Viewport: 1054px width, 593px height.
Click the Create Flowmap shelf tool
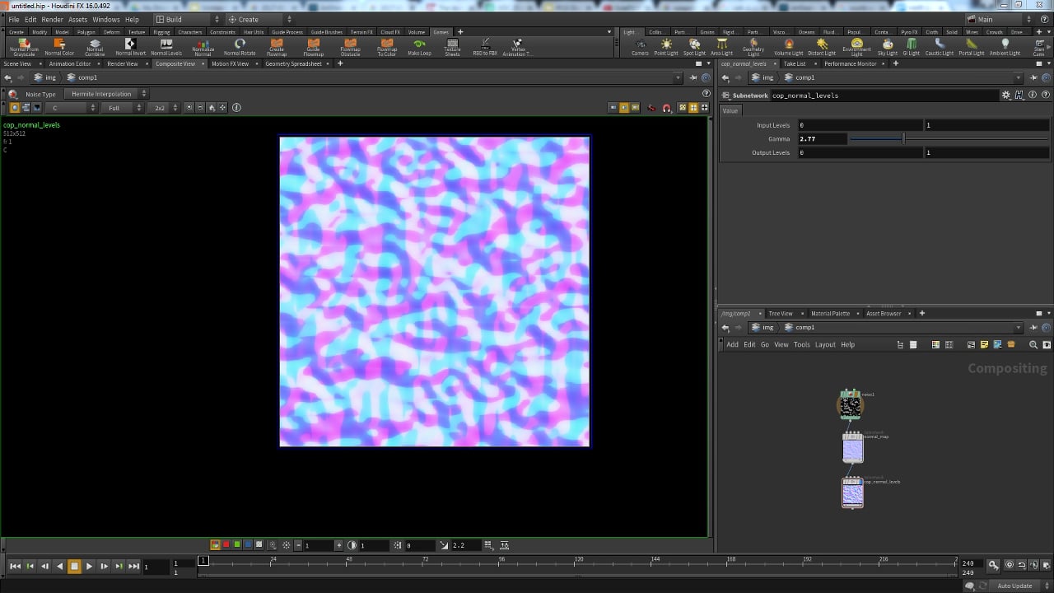coord(277,47)
